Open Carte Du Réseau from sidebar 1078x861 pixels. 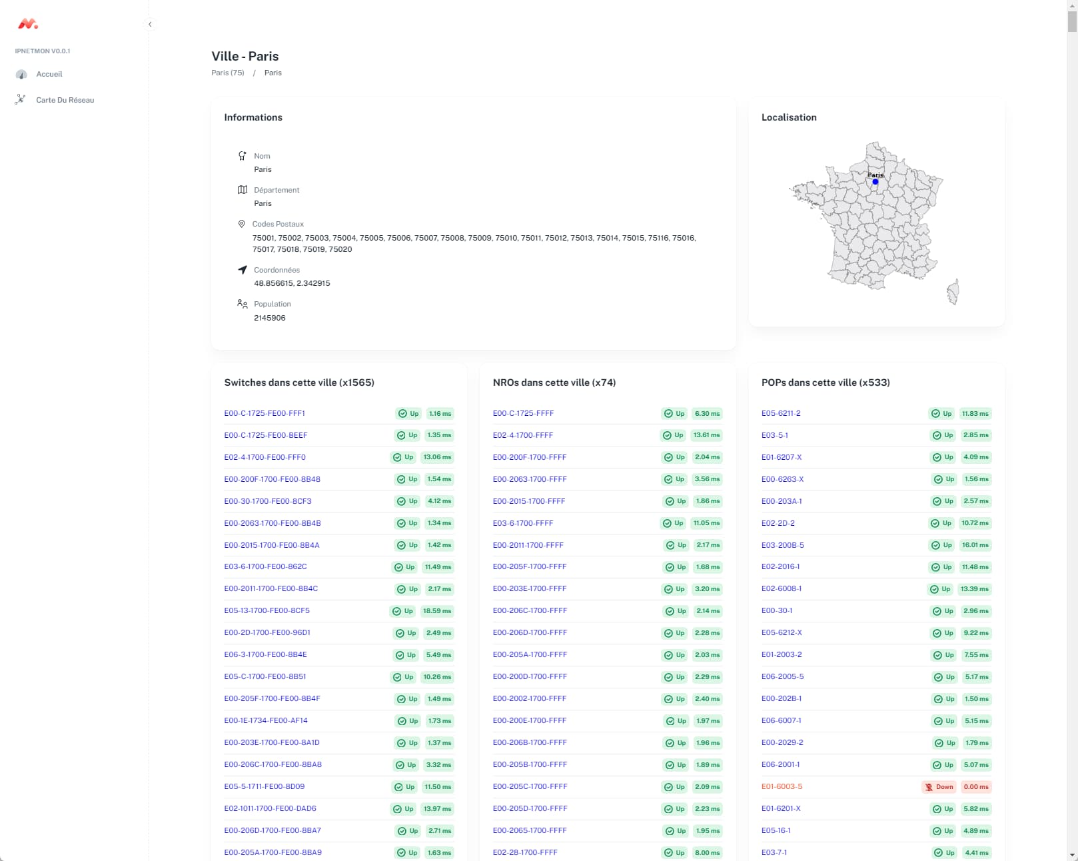65,100
